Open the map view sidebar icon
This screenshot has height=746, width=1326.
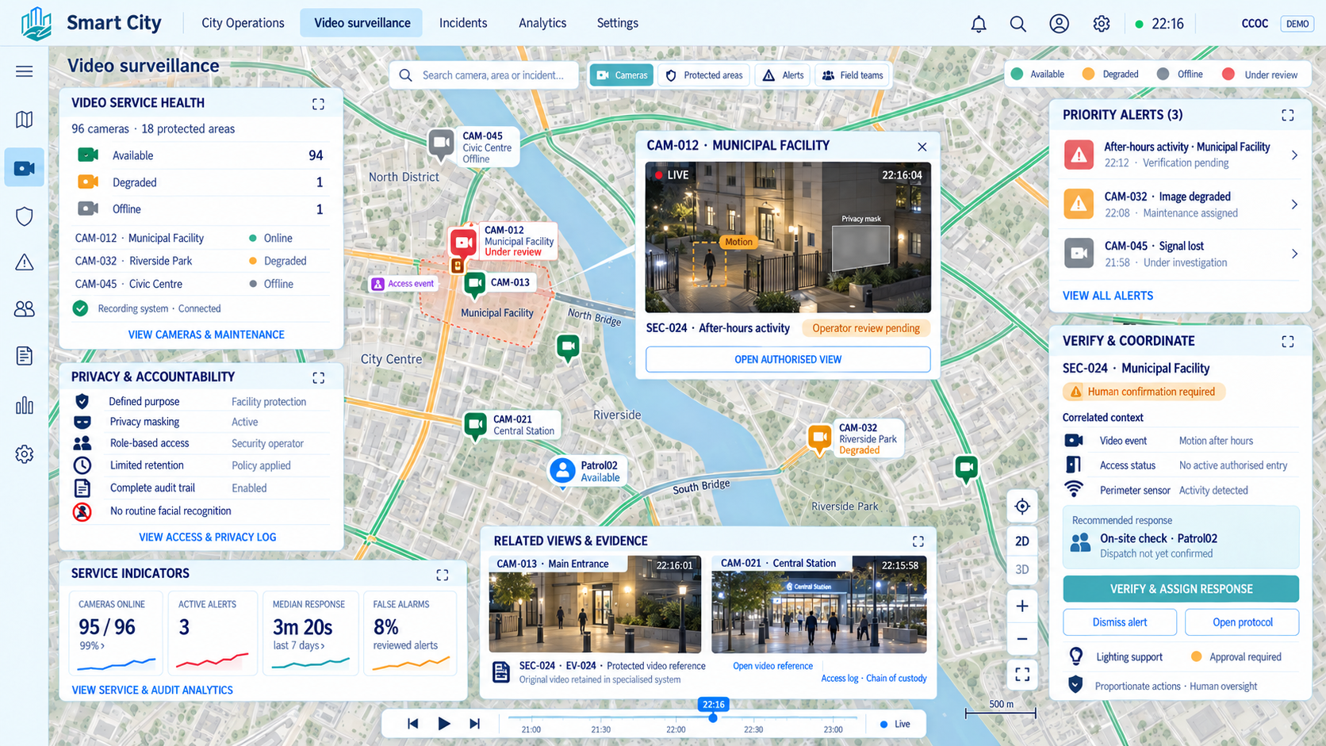pyautogui.click(x=25, y=120)
